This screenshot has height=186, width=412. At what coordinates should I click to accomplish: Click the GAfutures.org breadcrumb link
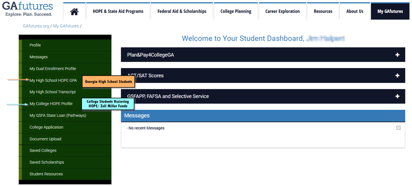pyautogui.click(x=36, y=26)
